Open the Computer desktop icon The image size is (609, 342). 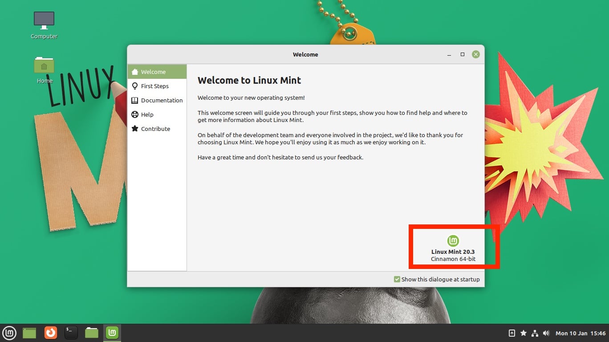click(44, 25)
